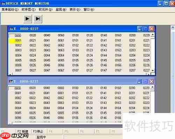Select device 0006 in the Y window
The height and width of the screenshot is (139, 175).
[x=18, y=118]
